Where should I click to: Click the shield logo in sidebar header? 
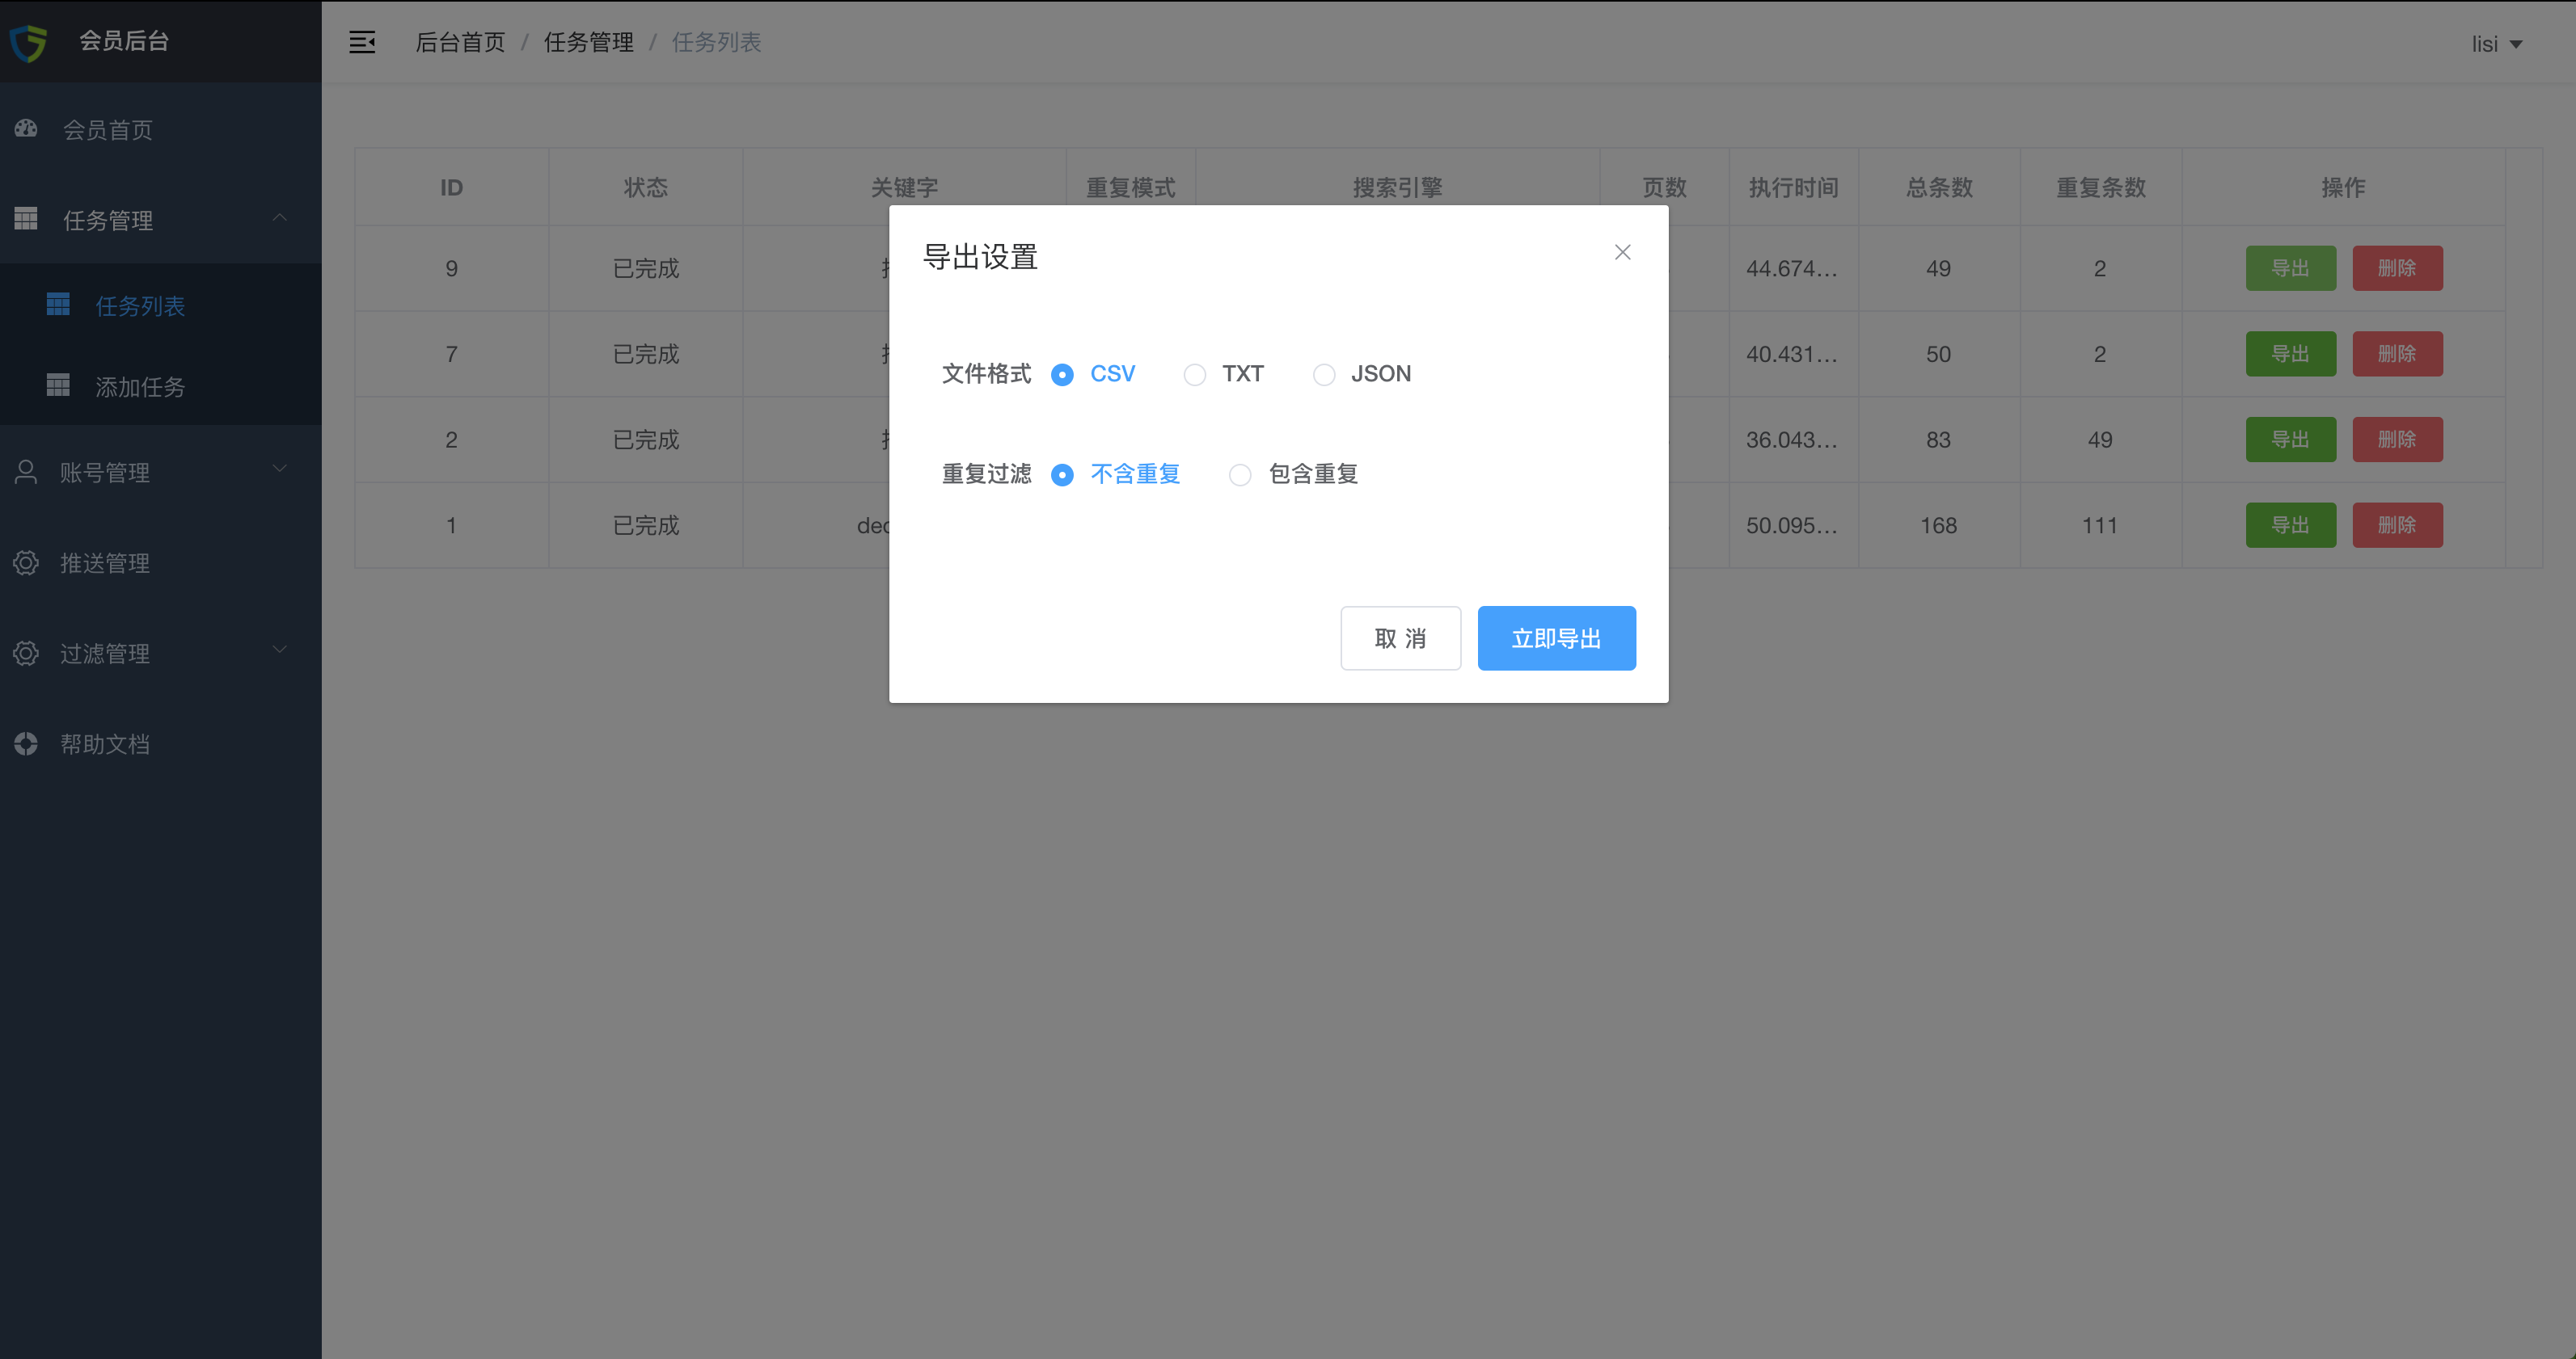(29, 42)
